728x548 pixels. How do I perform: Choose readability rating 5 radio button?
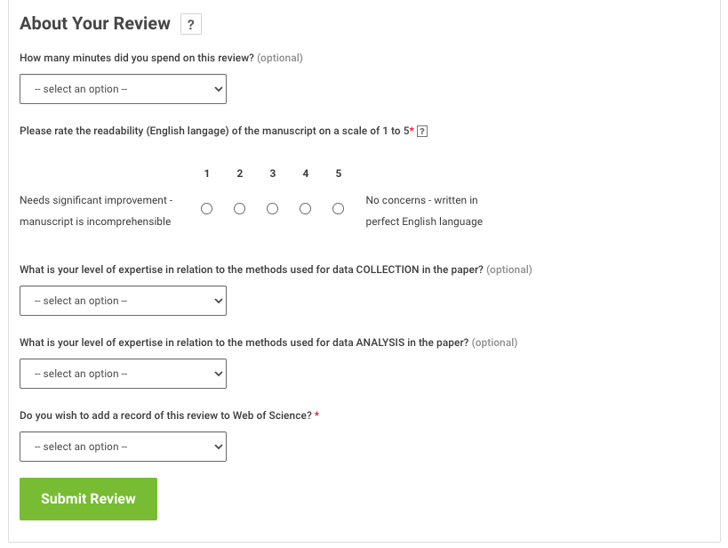point(339,209)
